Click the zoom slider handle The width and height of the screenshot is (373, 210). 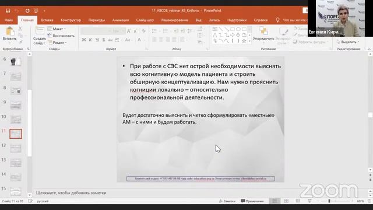click(x=329, y=201)
